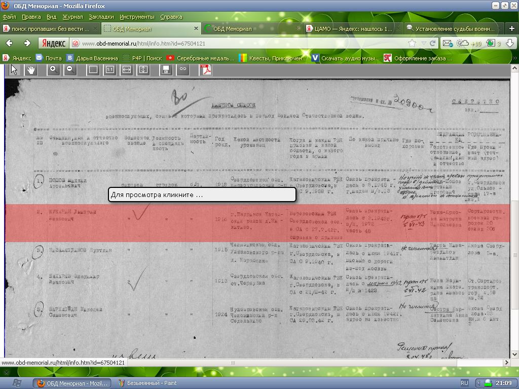Expand the URL history dropdown arrow
519x389 pixels.
(423, 44)
